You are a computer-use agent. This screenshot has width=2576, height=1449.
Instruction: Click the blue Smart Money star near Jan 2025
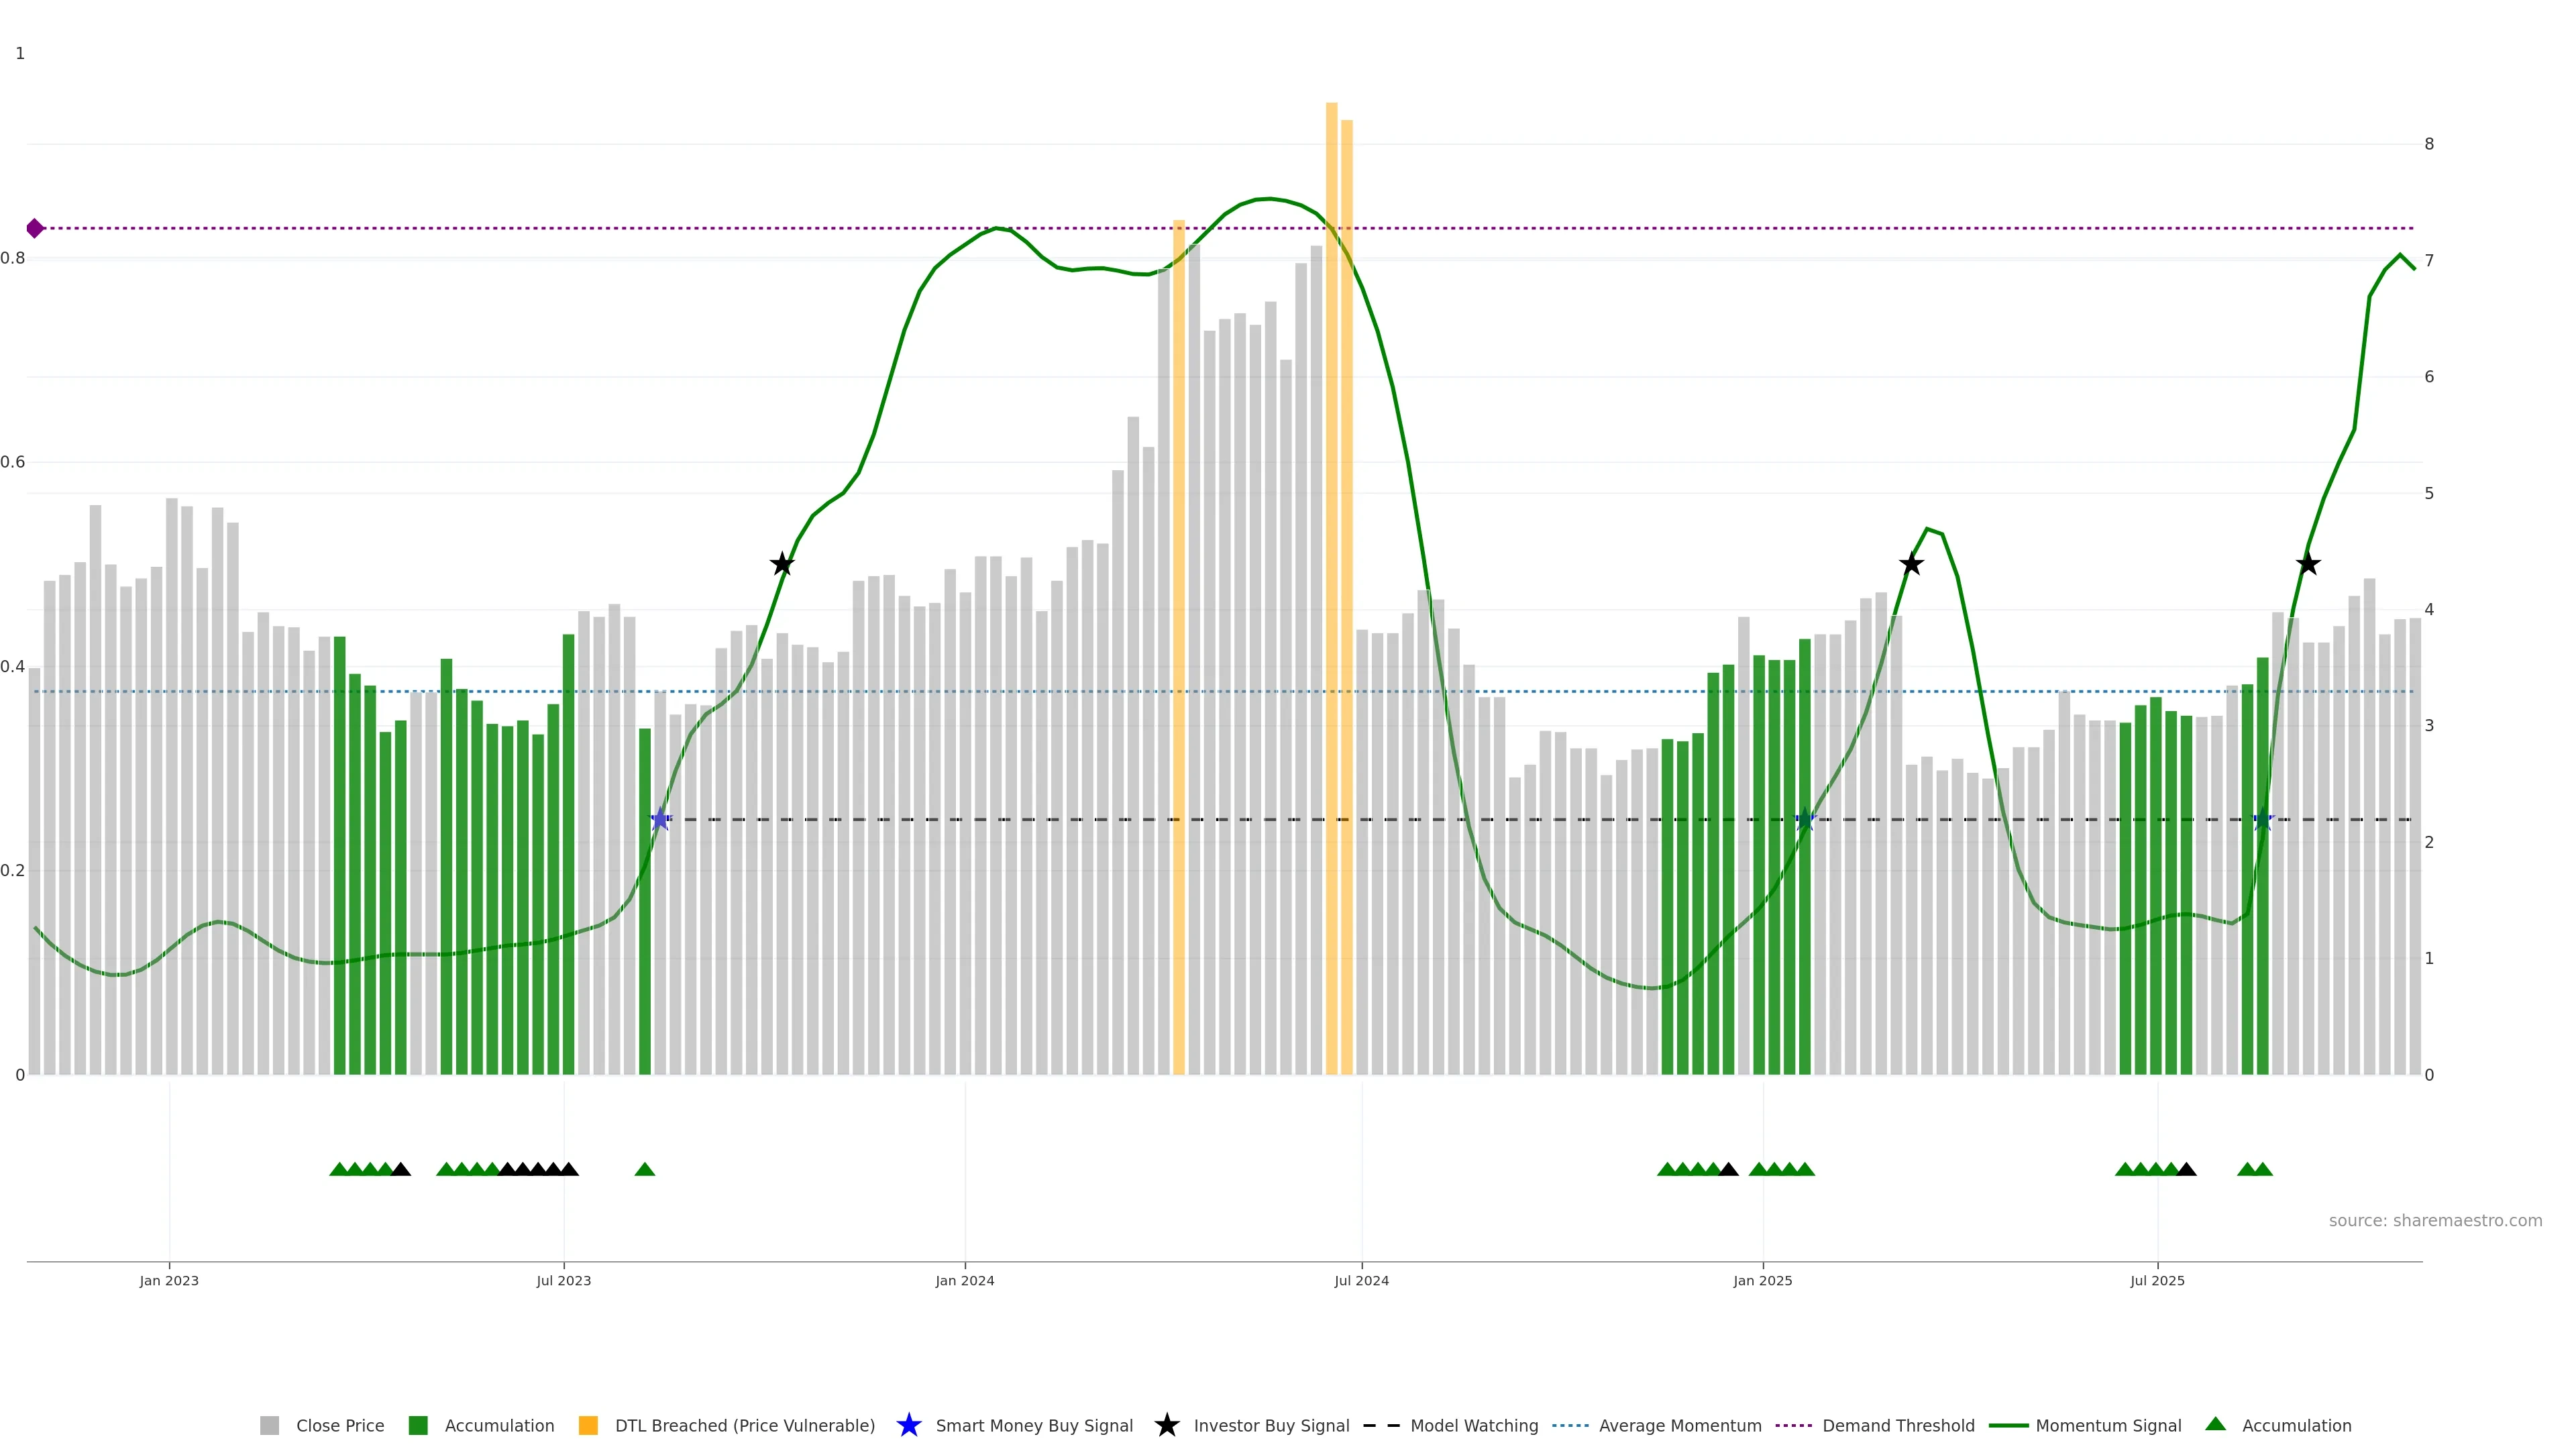pyautogui.click(x=1805, y=820)
